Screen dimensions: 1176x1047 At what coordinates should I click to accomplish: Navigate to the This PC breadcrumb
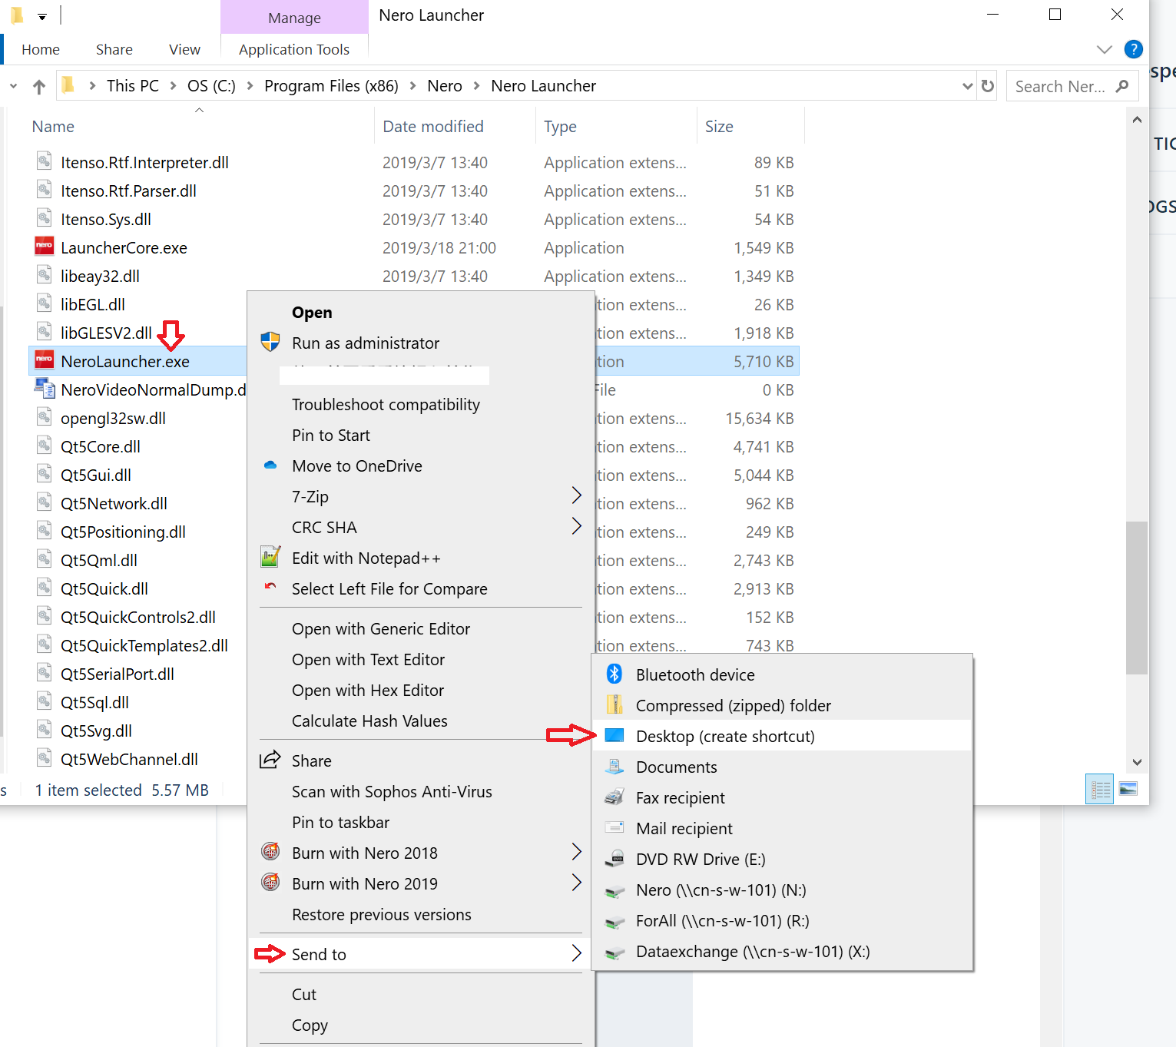click(x=133, y=86)
